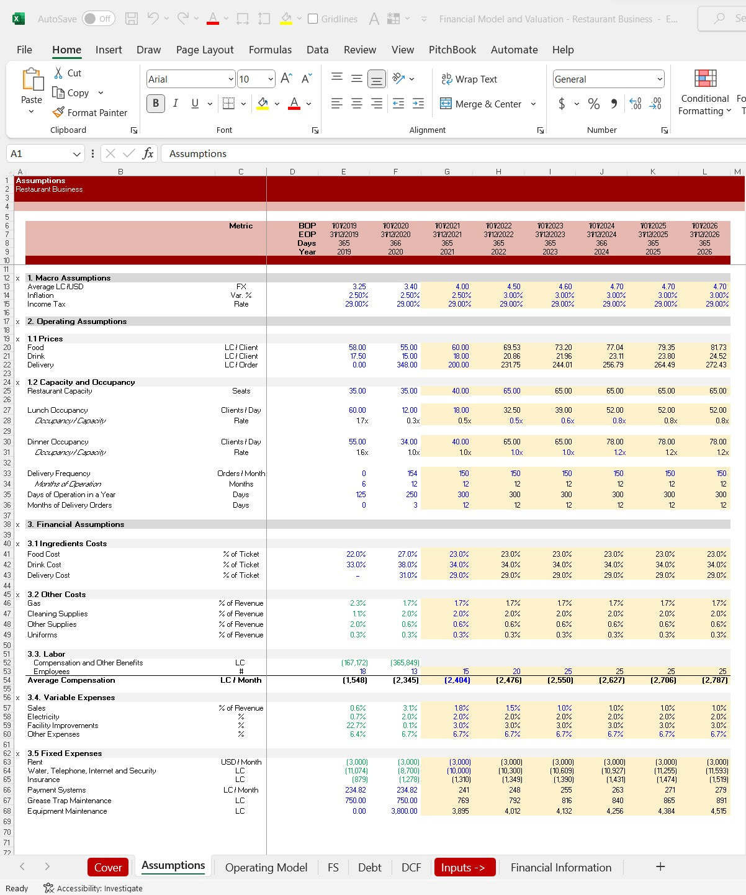Toggle Bold formatting button
Image resolution: width=746 pixels, height=895 pixels.
click(x=155, y=104)
